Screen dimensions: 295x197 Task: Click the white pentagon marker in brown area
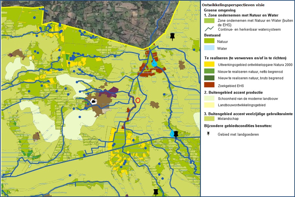tap(93, 101)
